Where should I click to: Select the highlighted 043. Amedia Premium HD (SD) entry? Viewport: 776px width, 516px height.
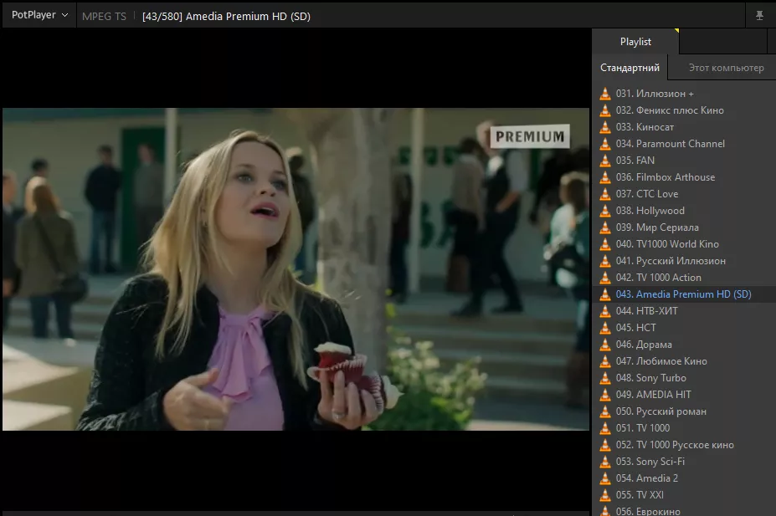(x=685, y=294)
